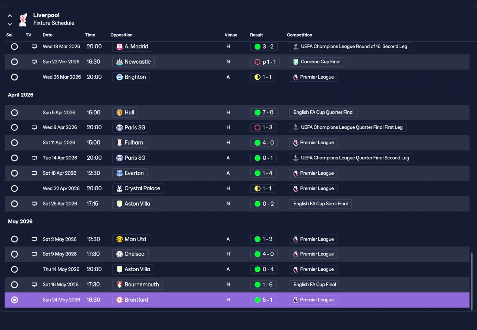The height and width of the screenshot is (330, 477).
Task: Select the Hull fixture radio button
Action: [14, 112]
